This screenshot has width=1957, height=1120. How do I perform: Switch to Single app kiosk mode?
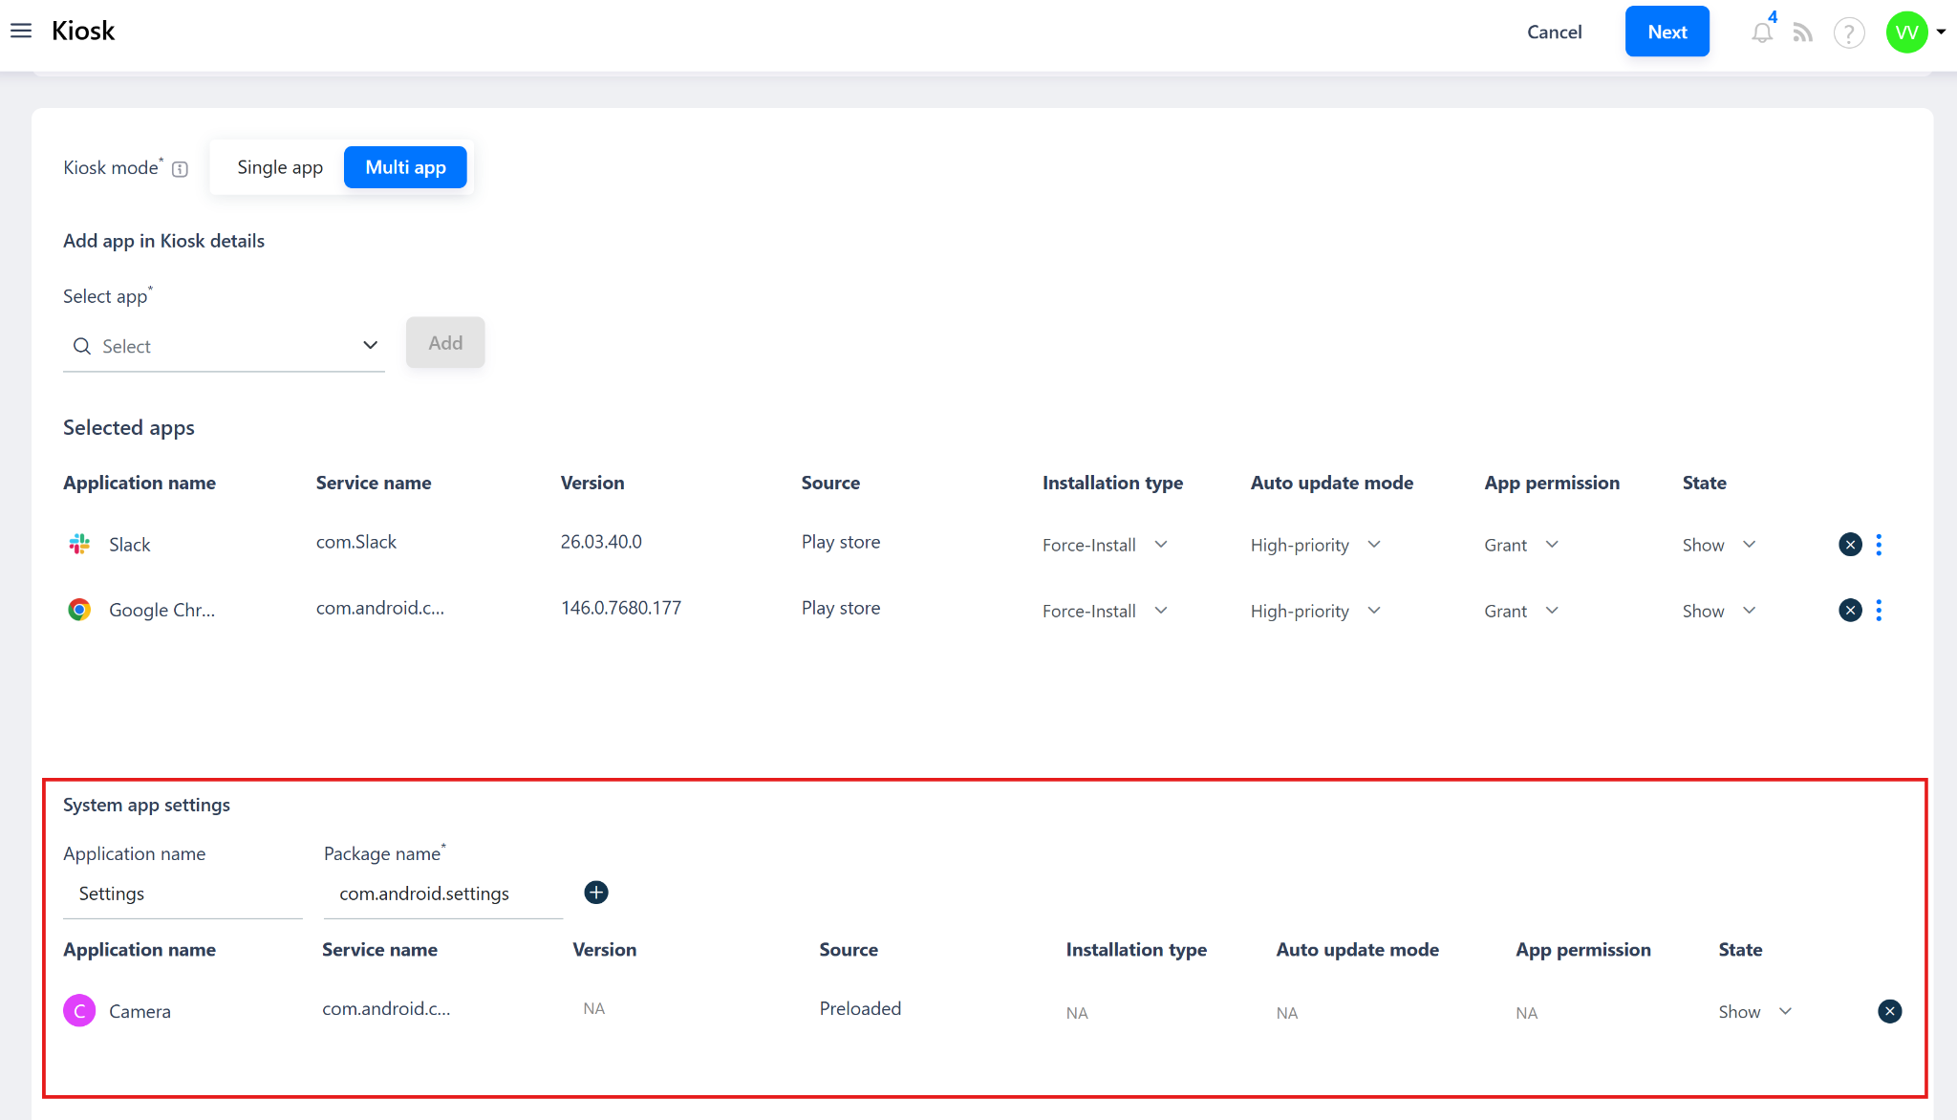pos(280,167)
